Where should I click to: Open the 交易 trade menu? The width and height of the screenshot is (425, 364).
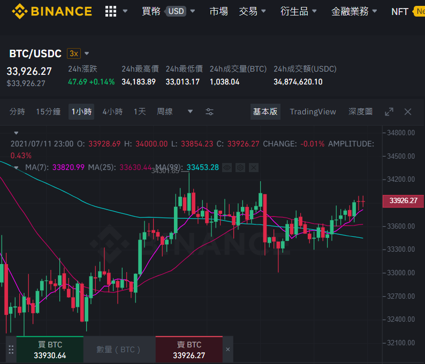(x=248, y=11)
